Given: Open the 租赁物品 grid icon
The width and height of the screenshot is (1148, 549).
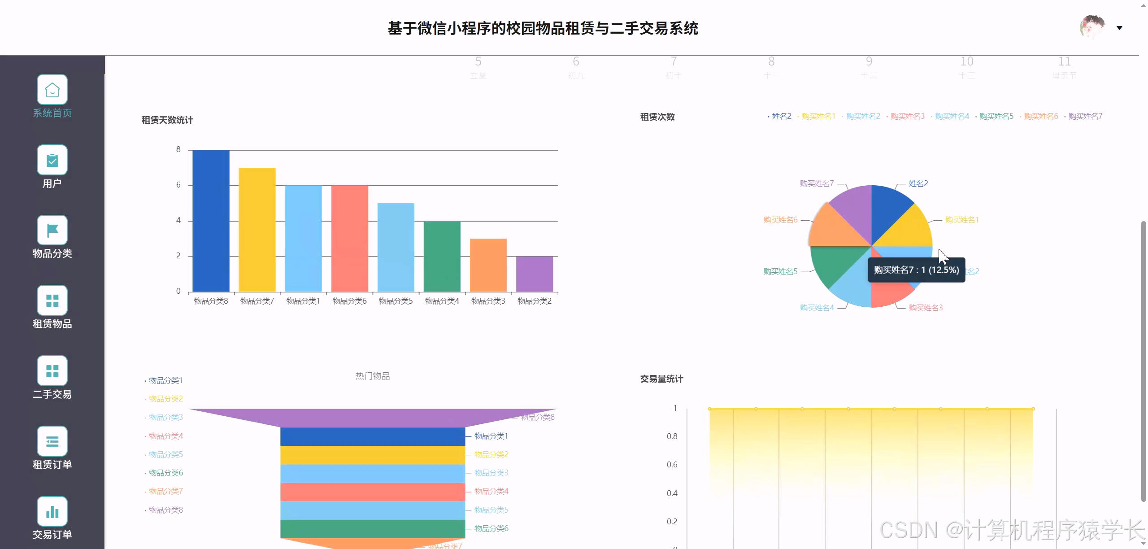Looking at the screenshot, I should click(x=52, y=300).
